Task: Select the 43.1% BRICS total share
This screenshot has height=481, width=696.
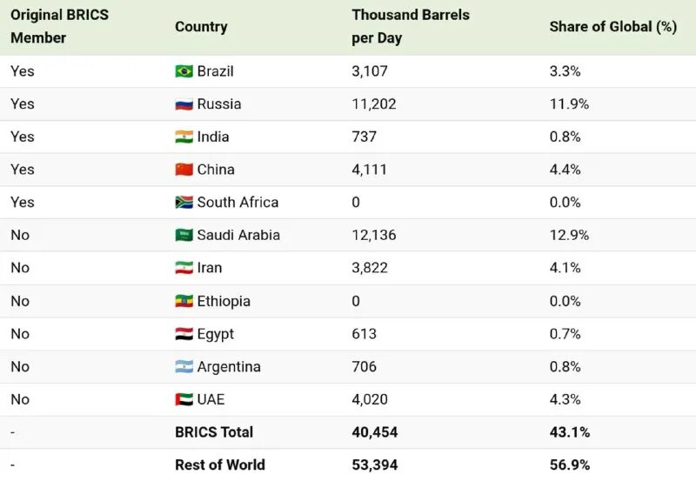Action: pyautogui.click(x=569, y=432)
